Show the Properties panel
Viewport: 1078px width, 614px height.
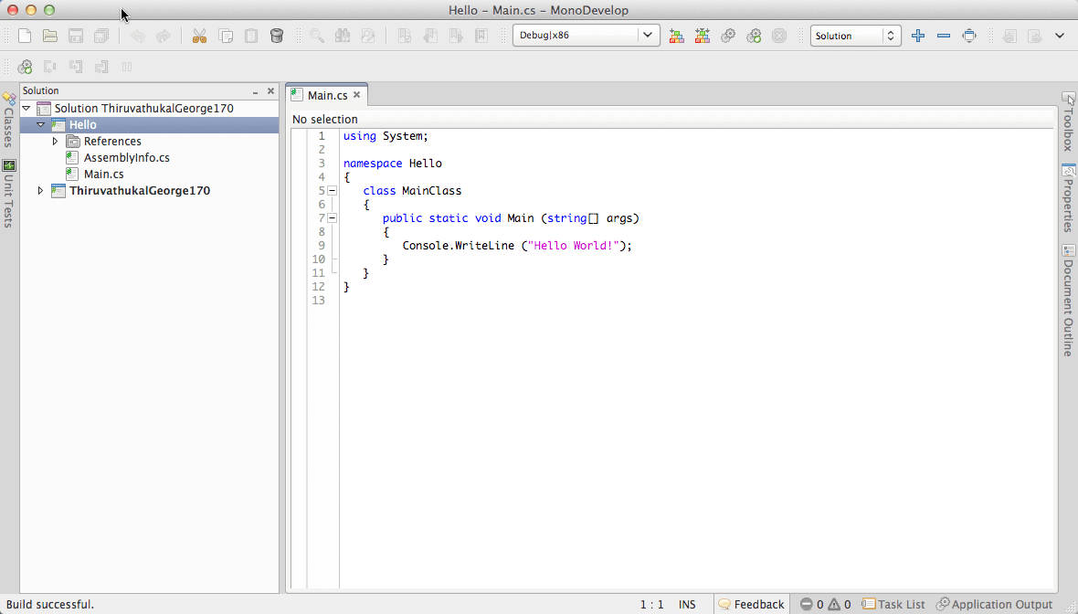[1070, 196]
